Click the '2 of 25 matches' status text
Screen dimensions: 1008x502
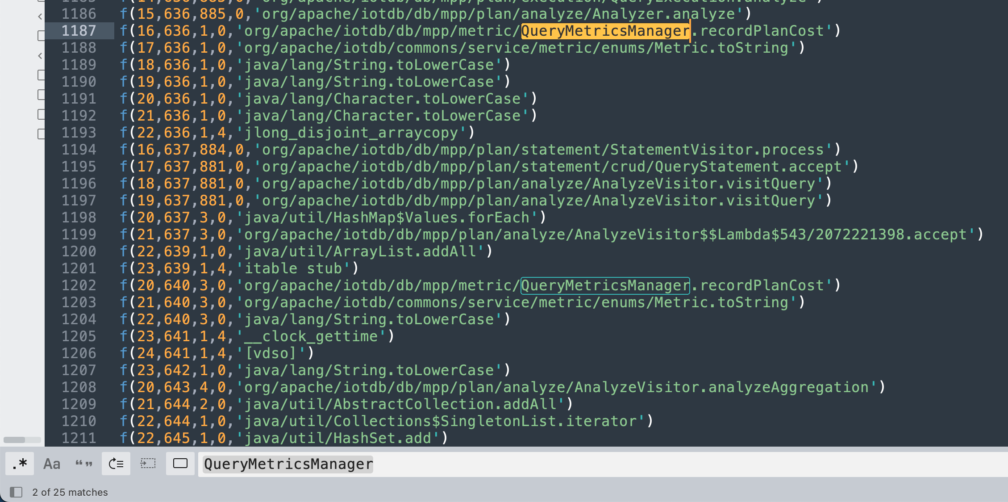(x=70, y=492)
